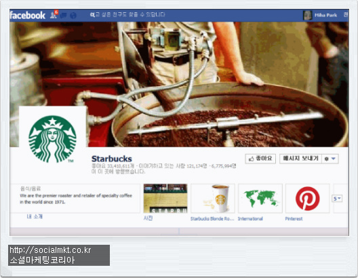Viewport: 358px width, 278px height.
Task: Click the 메시지 보내기 button
Action: 300,159
